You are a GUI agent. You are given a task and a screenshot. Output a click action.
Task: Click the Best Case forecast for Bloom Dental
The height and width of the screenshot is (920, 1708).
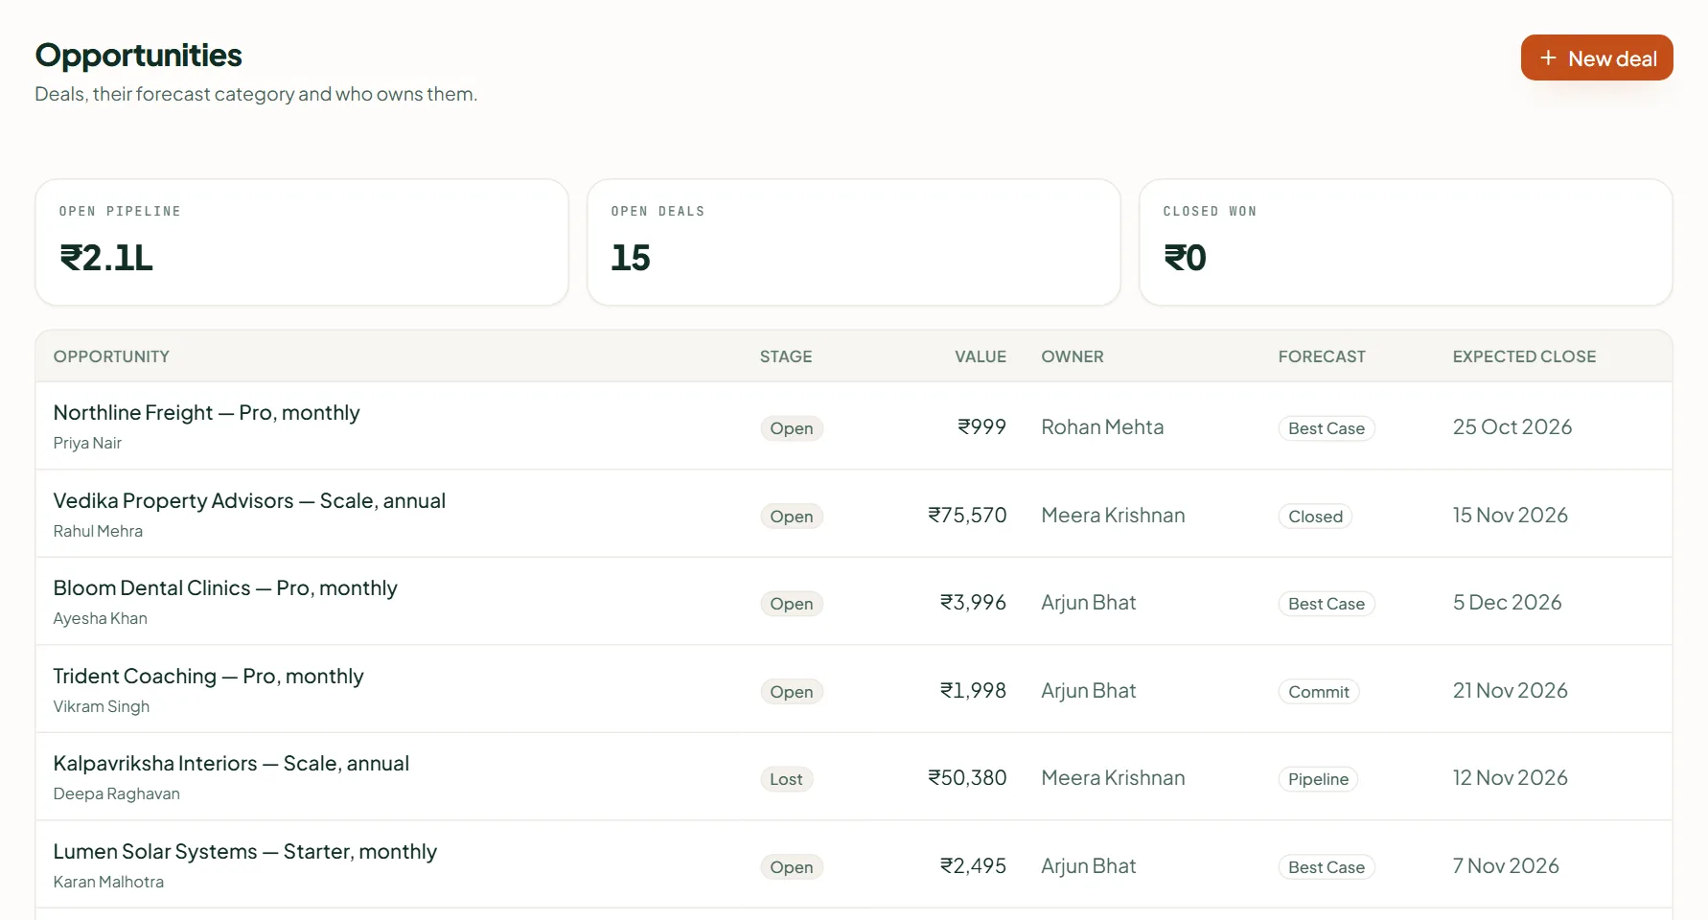point(1327,604)
